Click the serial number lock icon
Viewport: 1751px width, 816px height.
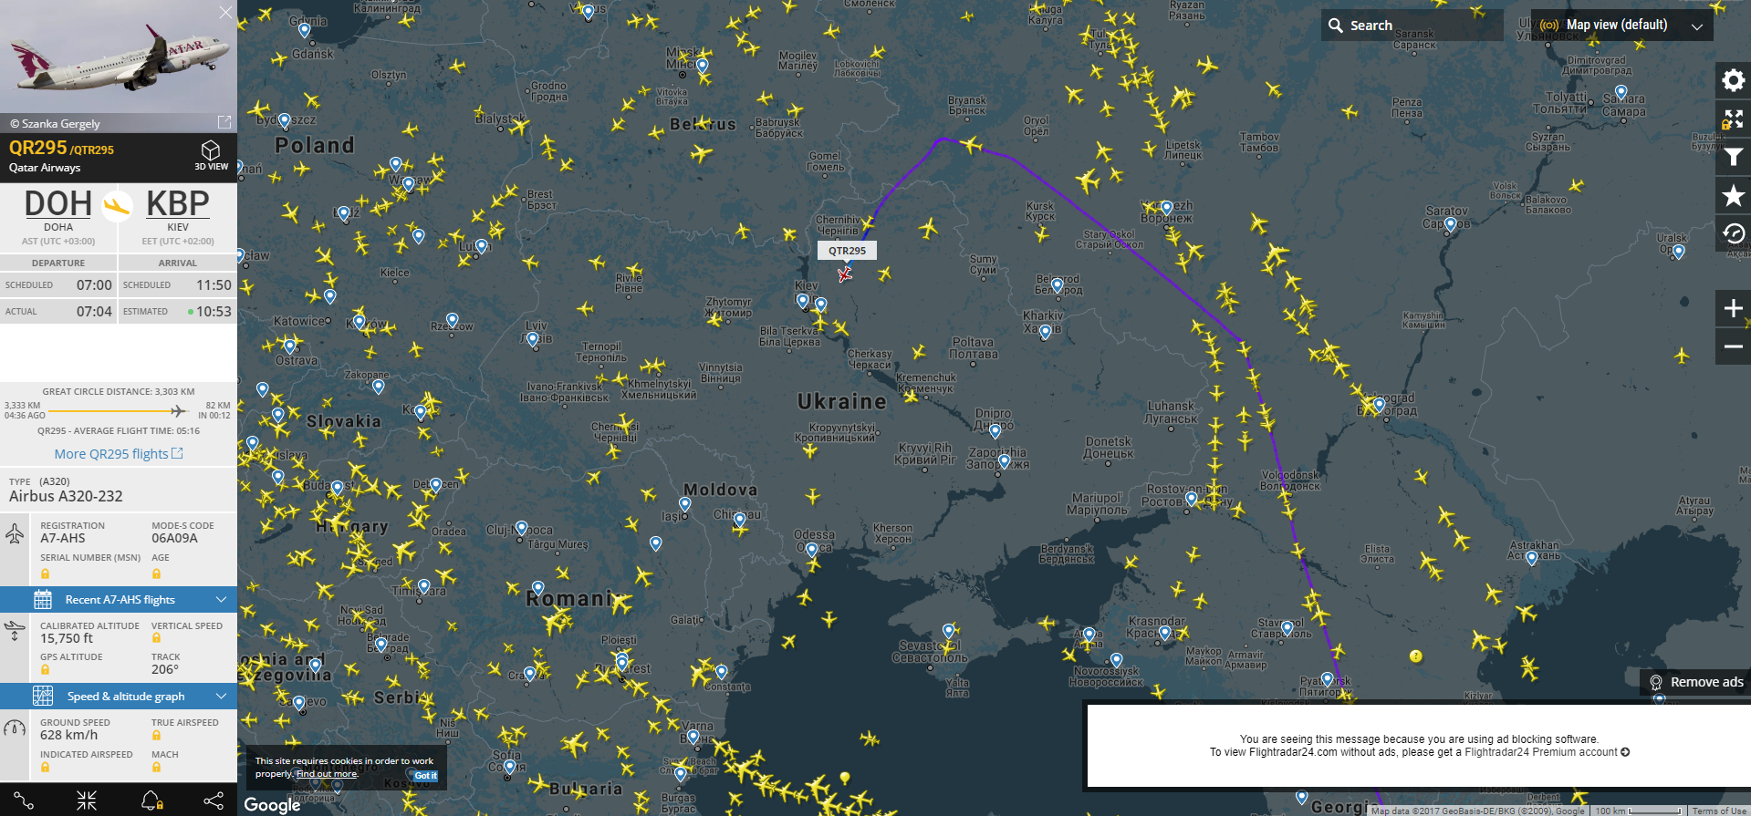pyautogui.click(x=45, y=574)
